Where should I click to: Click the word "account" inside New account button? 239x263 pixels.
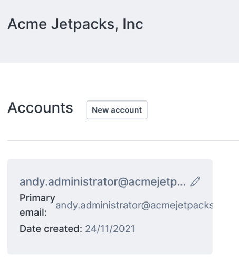[126, 110]
